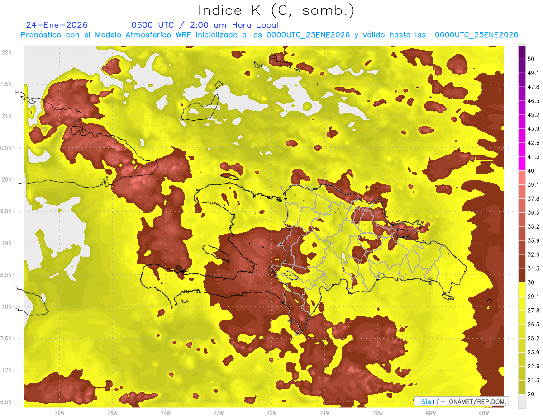Click the "20" value on the colorbar

point(531,394)
